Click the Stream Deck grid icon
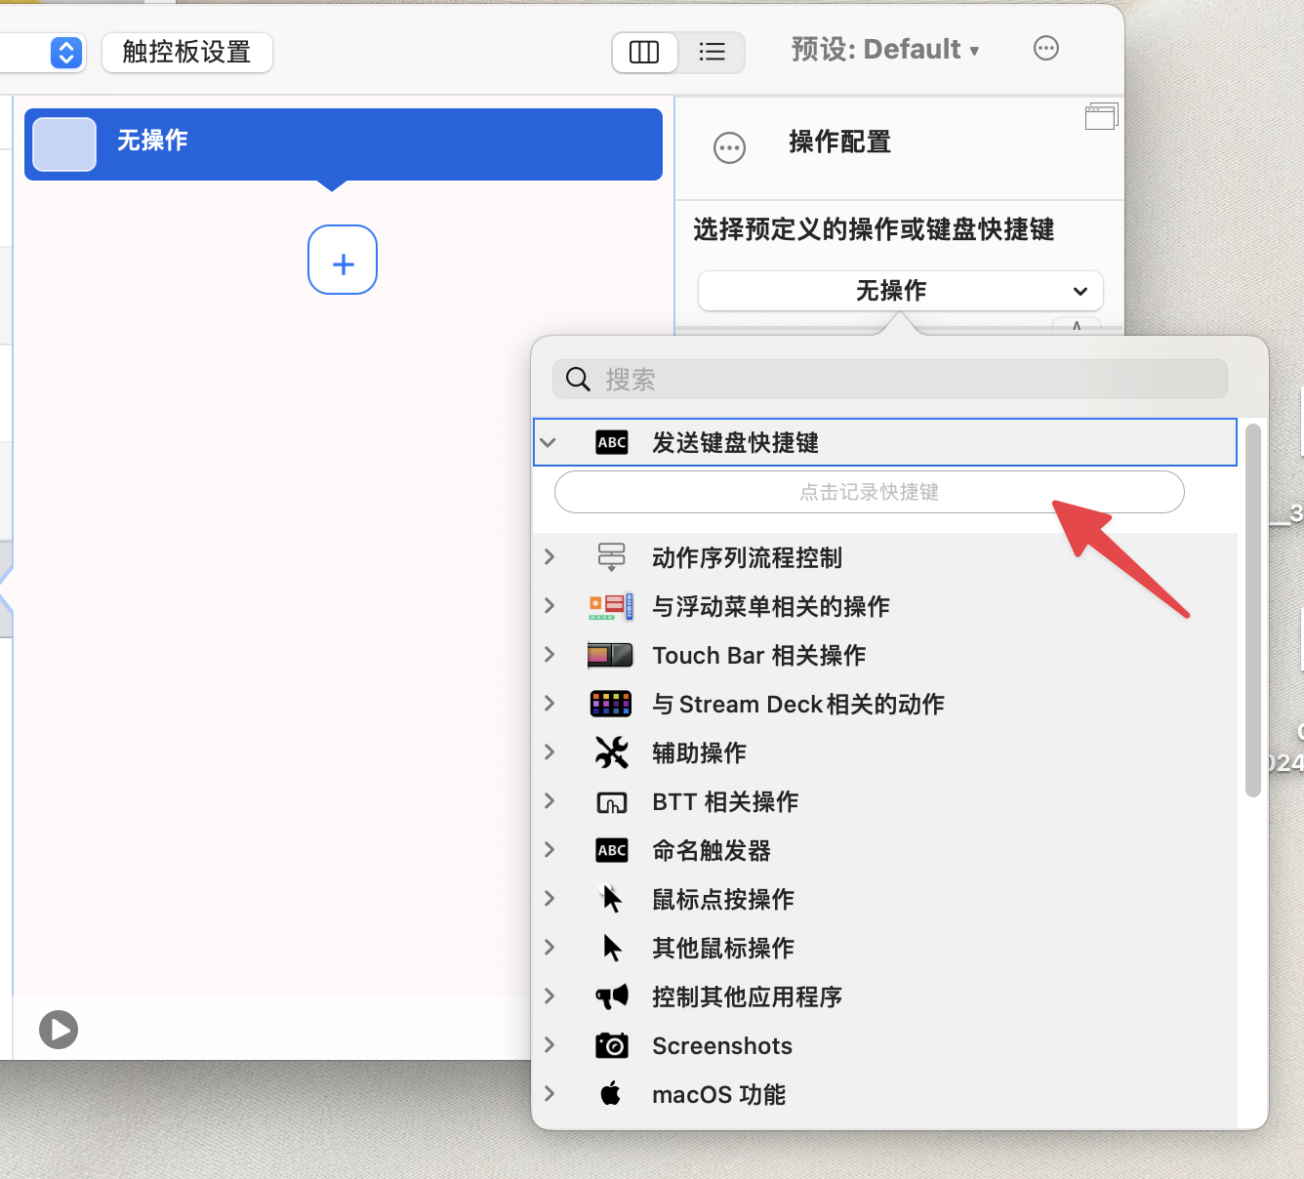The height and width of the screenshot is (1179, 1304). [612, 704]
